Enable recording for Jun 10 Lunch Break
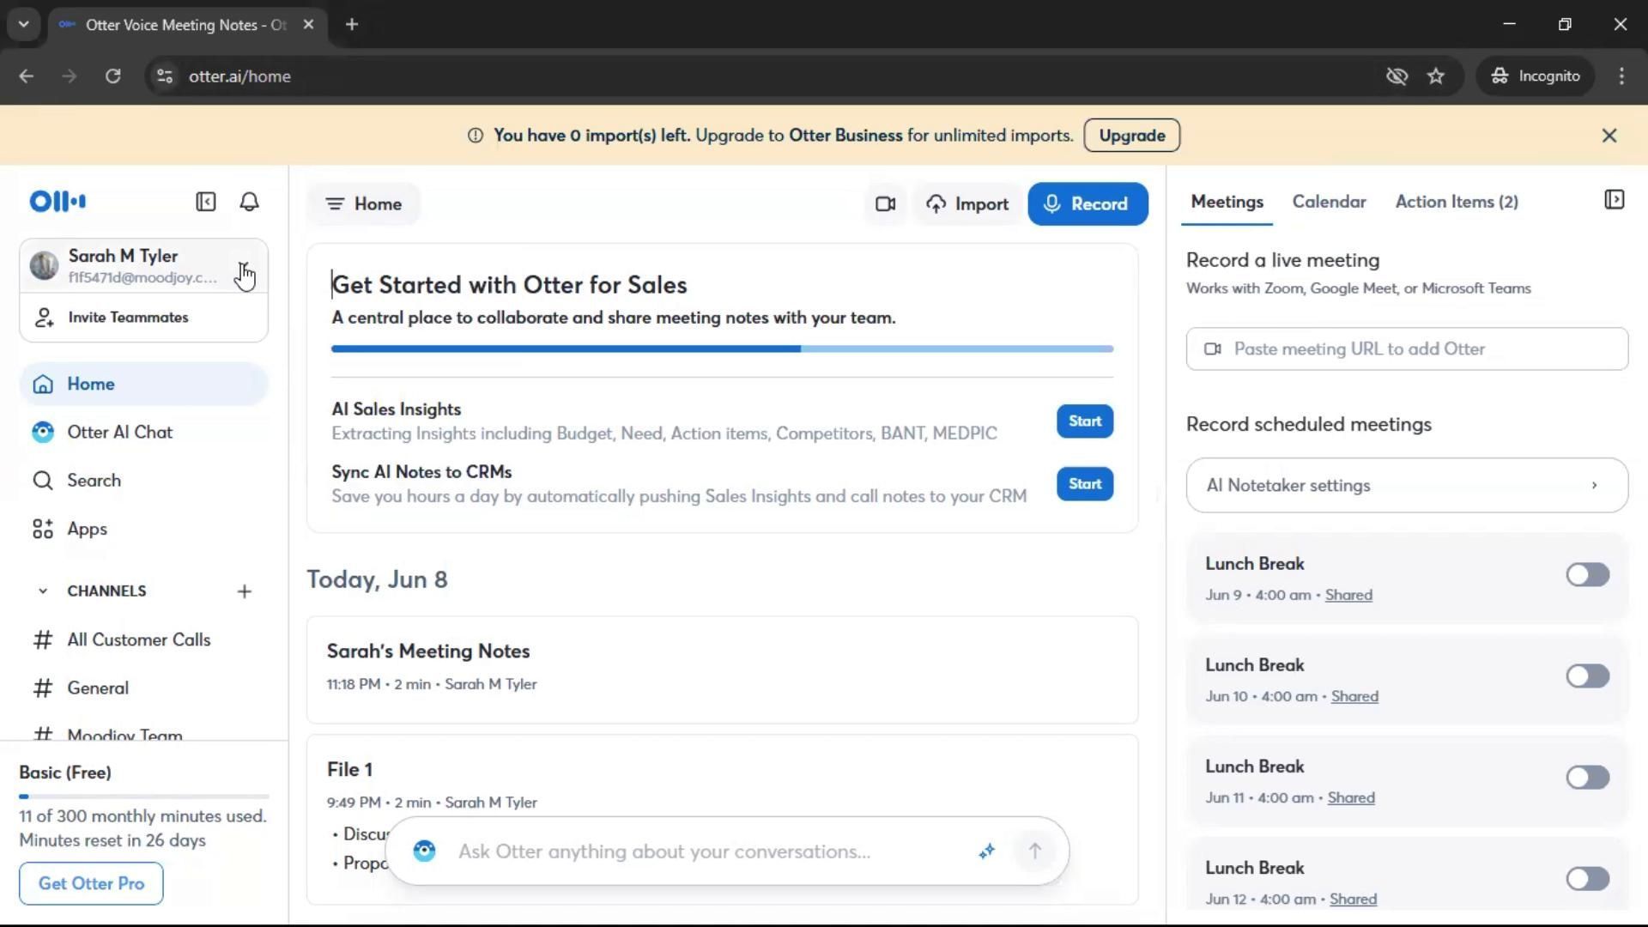This screenshot has width=1648, height=927. pyautogui.click(x=1587, y=676)
